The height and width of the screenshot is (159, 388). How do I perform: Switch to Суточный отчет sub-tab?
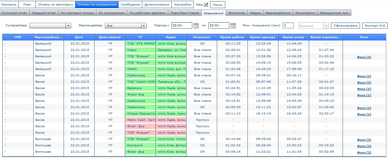[14, 13]
